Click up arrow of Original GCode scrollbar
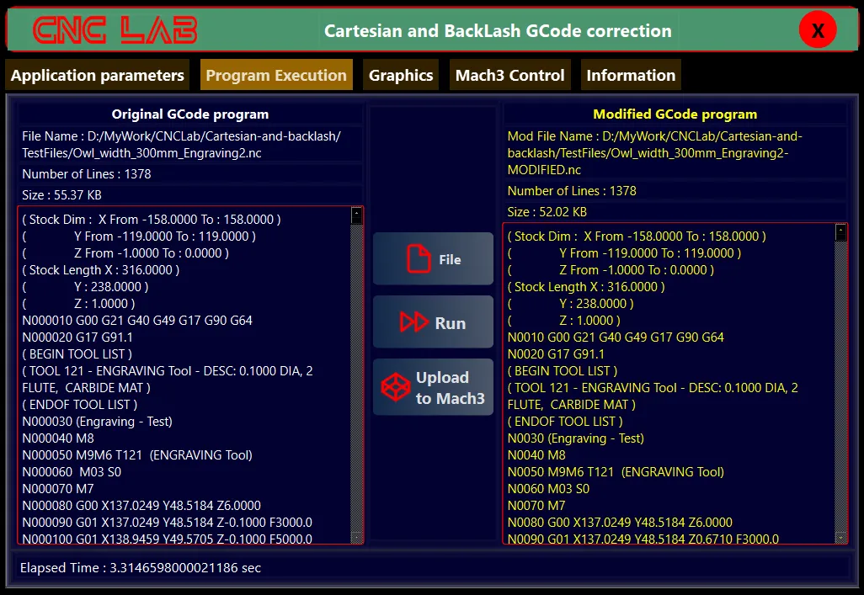Viewport: 864px width, 595px height. 356,215
